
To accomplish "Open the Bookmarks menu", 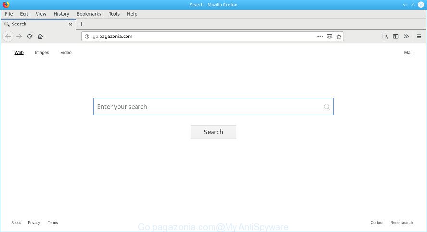I will 89,14.
